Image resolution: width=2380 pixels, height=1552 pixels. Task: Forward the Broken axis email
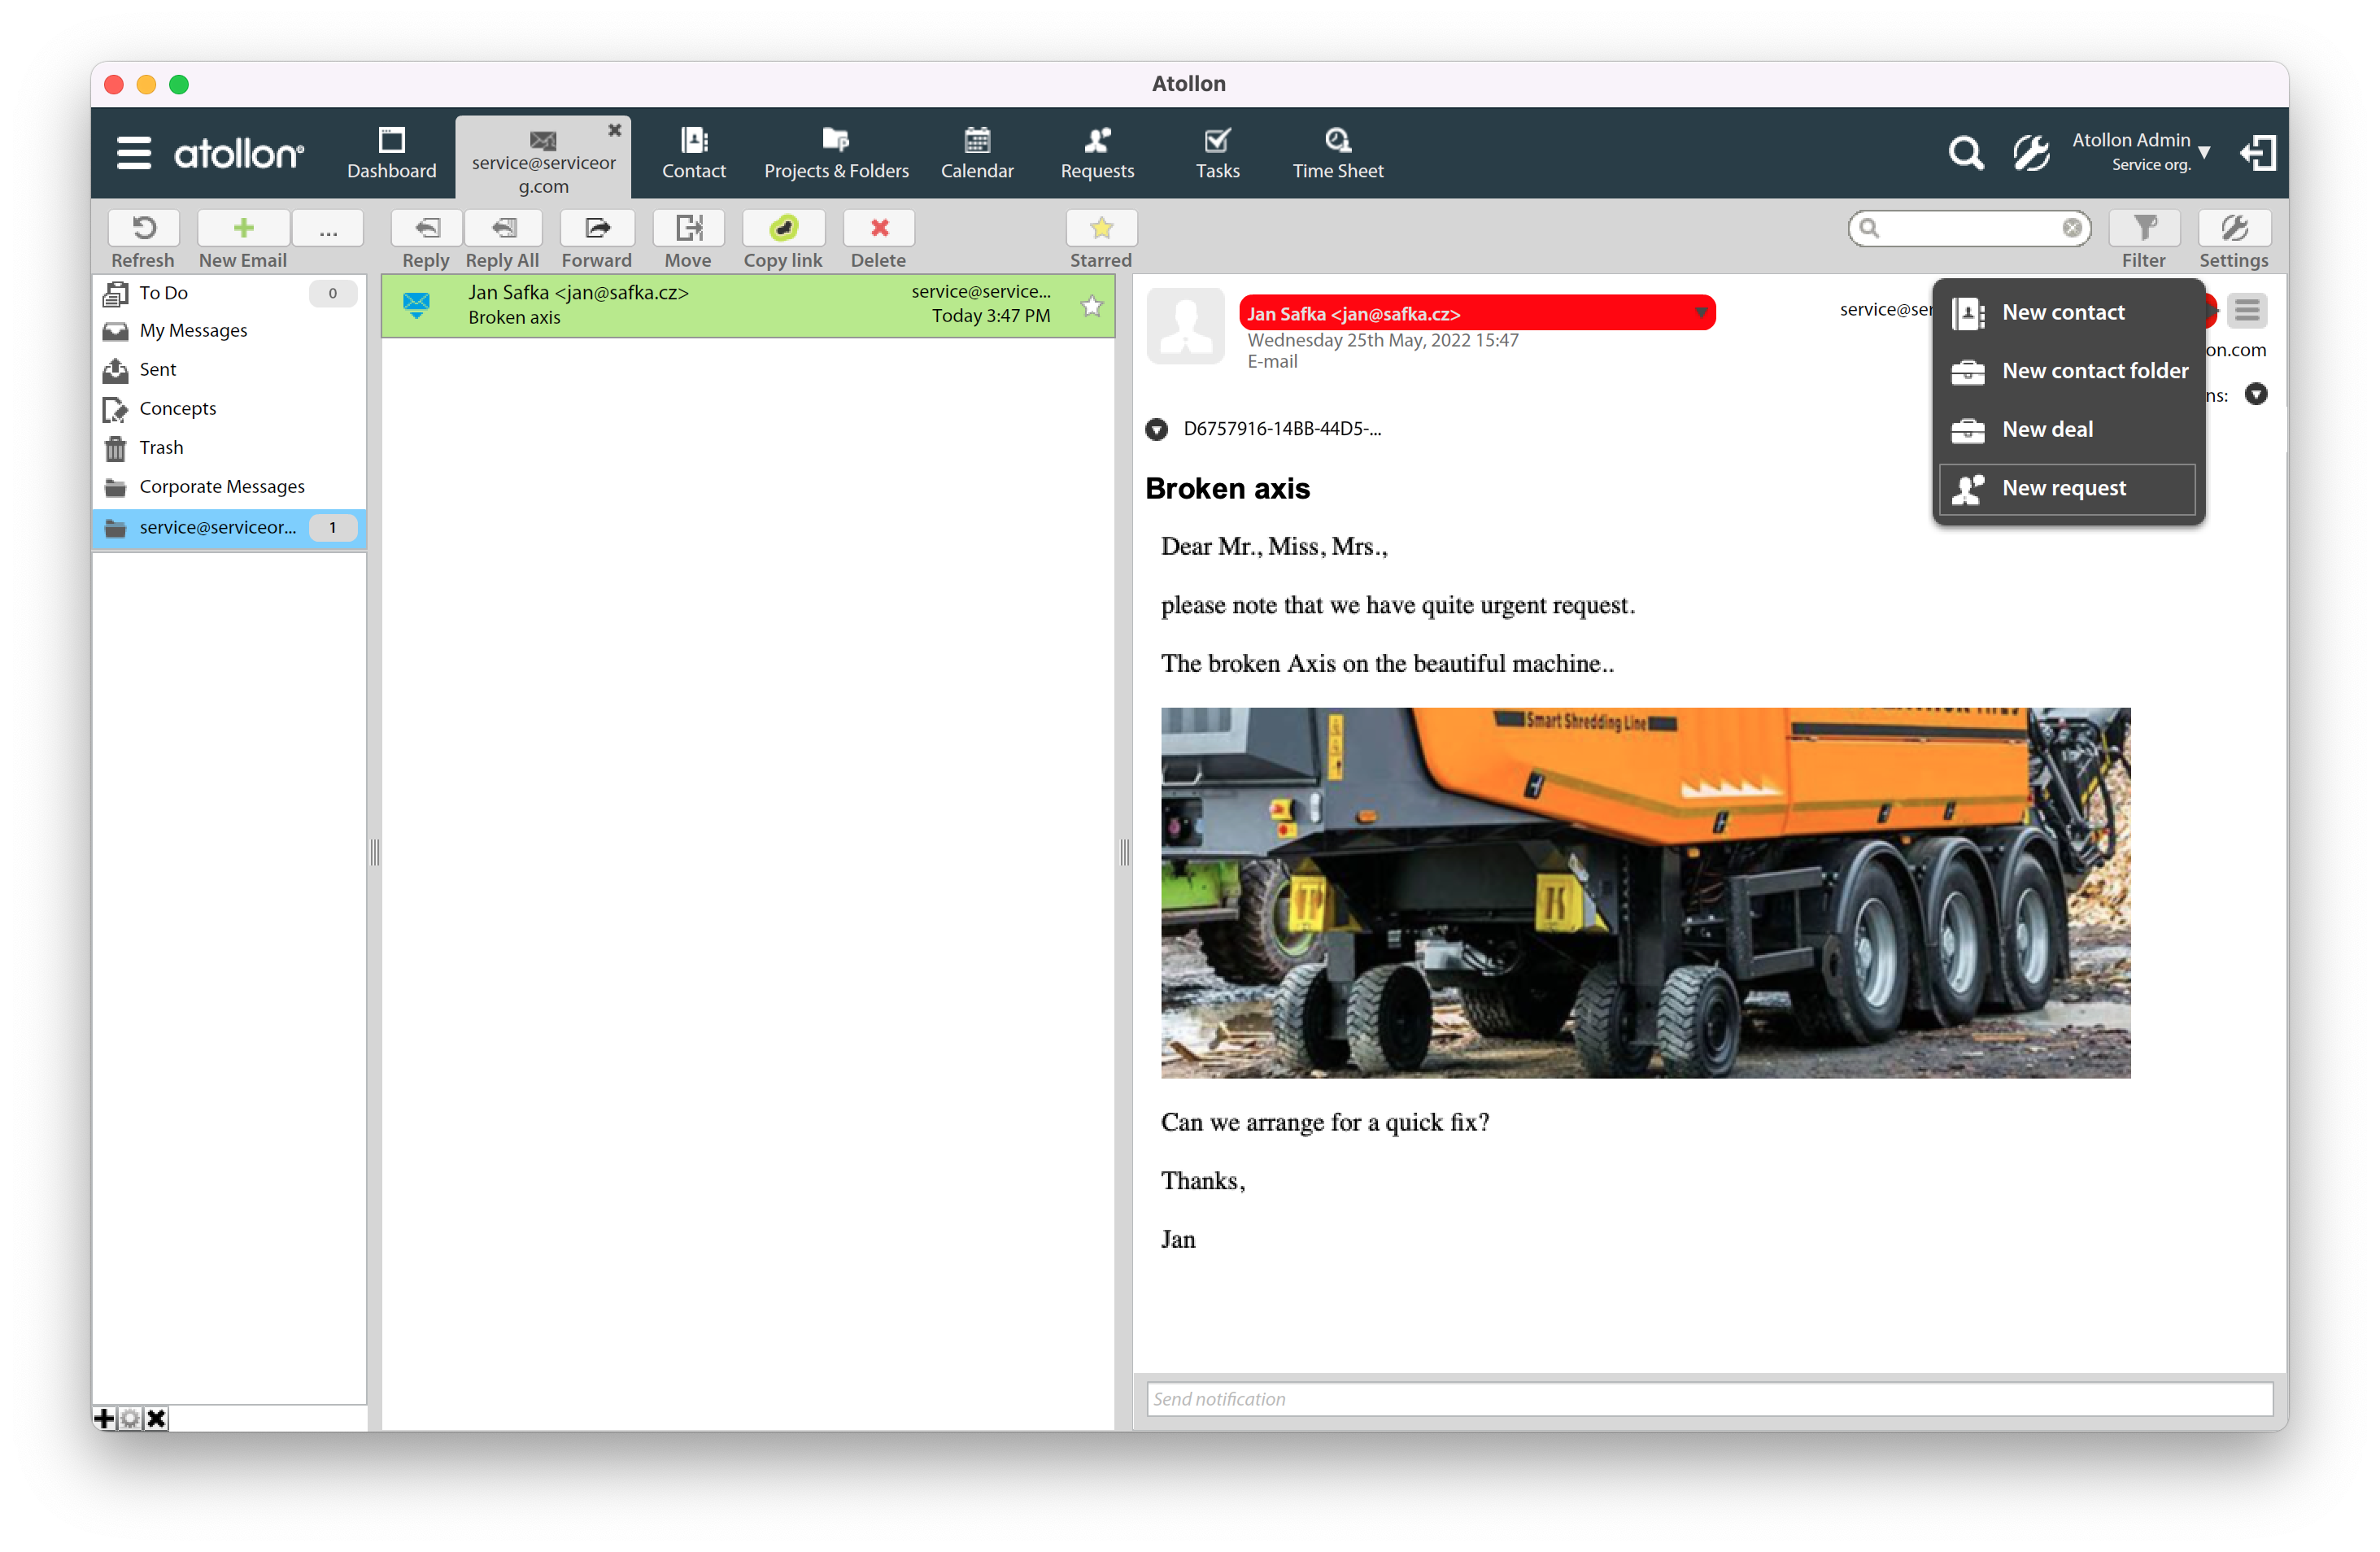[x=596, y=237]
